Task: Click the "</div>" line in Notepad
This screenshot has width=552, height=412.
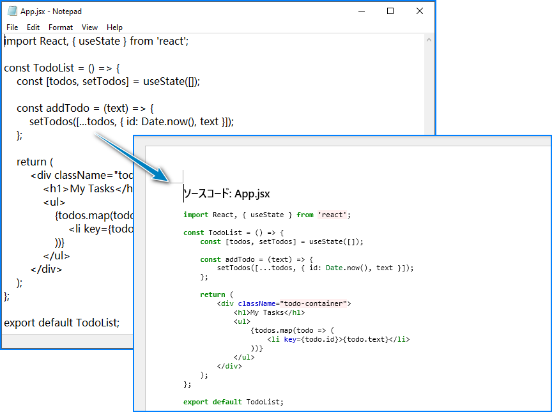Action: point(46,269)
